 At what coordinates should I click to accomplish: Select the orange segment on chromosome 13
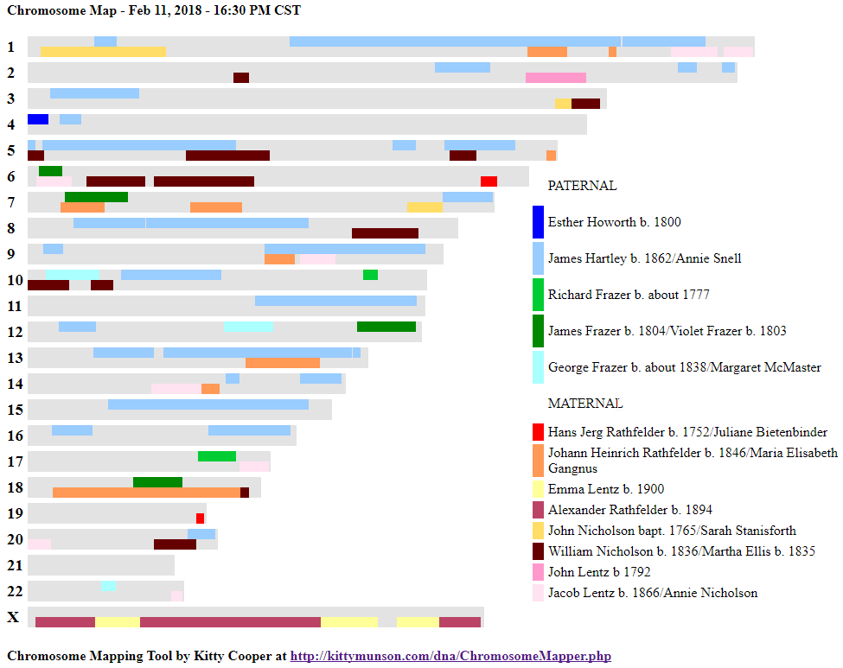coord(282,363)
